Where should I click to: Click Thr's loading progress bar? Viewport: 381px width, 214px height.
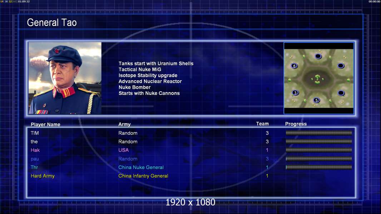pos(319,167)
